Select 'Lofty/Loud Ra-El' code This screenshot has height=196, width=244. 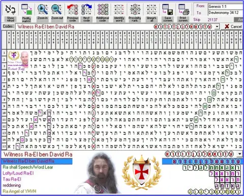point(18,173)
